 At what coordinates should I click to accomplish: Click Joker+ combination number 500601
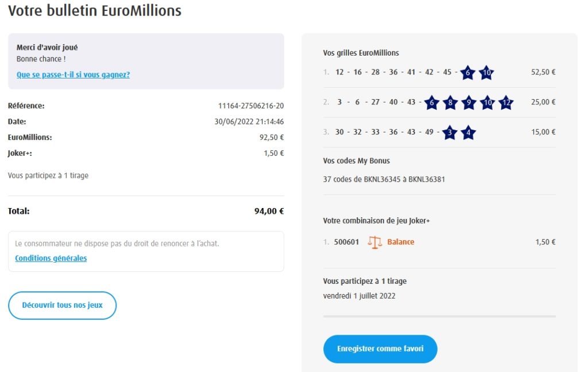(346, 242)
